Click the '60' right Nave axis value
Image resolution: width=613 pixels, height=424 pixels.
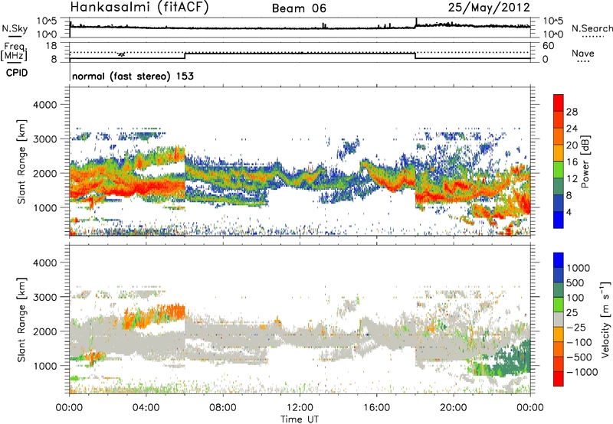pyautogui.click(x=548, y=46)
